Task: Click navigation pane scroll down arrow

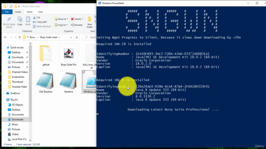Action: 30,140
